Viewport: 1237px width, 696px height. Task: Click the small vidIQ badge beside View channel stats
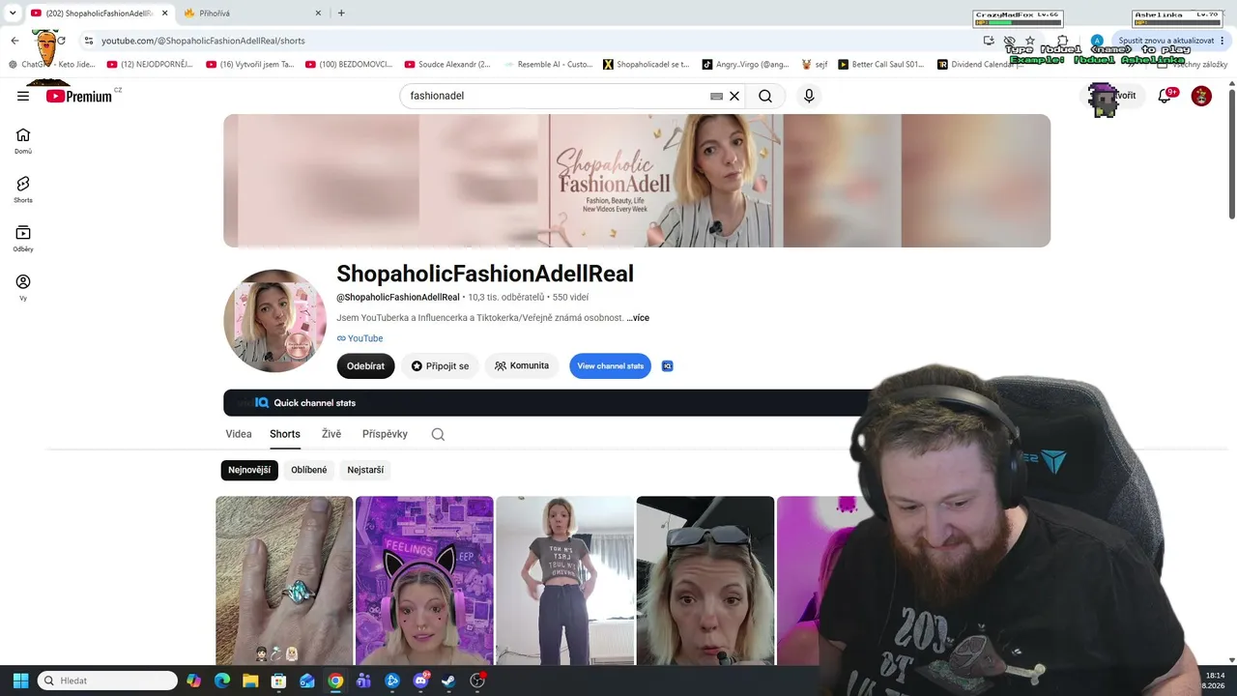click(667, 366)
